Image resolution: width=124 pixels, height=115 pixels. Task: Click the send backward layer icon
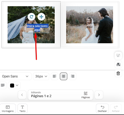click(x=118, y=64)
